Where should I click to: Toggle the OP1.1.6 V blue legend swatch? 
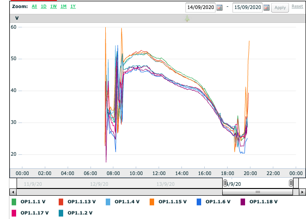(x=199, y=202)
